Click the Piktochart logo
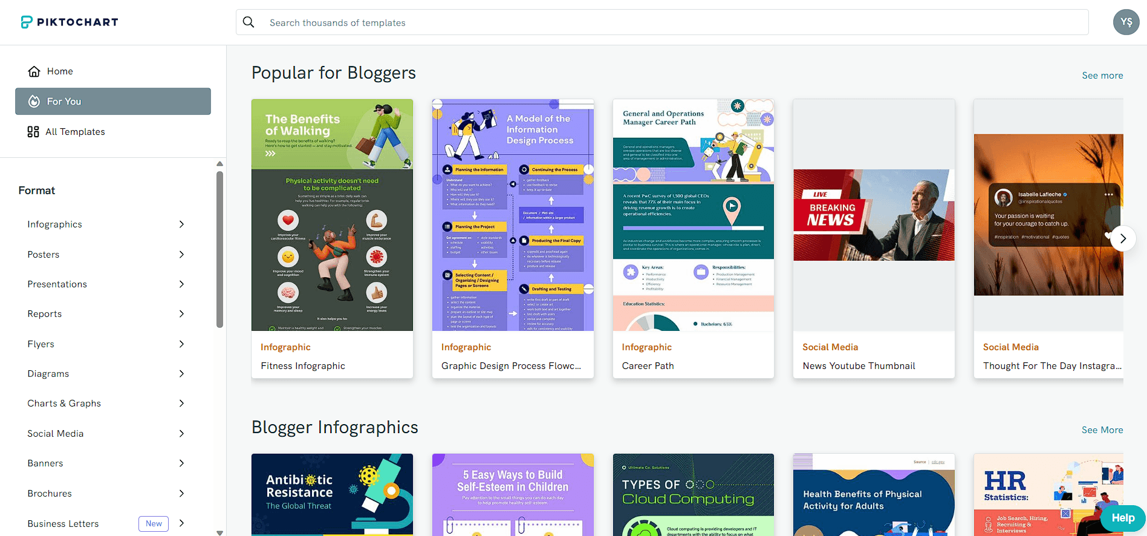Image resolution: width=1147 pixels, height=536 pixels. coord(70,22)
